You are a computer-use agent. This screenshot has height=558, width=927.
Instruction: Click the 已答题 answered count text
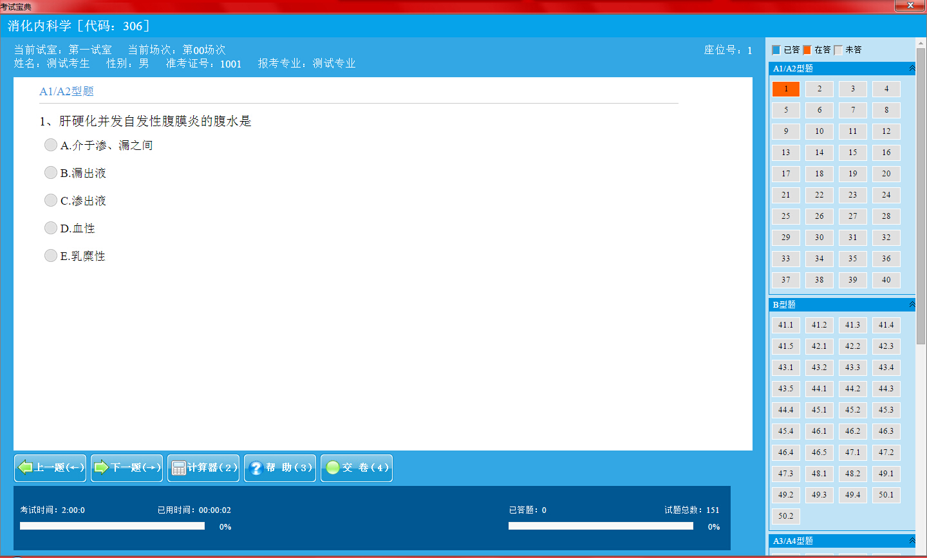[528, 510]
